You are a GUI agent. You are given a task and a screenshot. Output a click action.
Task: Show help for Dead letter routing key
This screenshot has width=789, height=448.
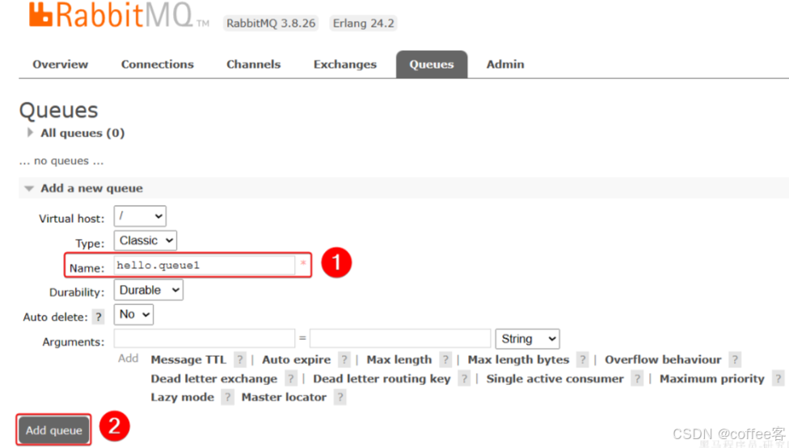pos(464,379)
